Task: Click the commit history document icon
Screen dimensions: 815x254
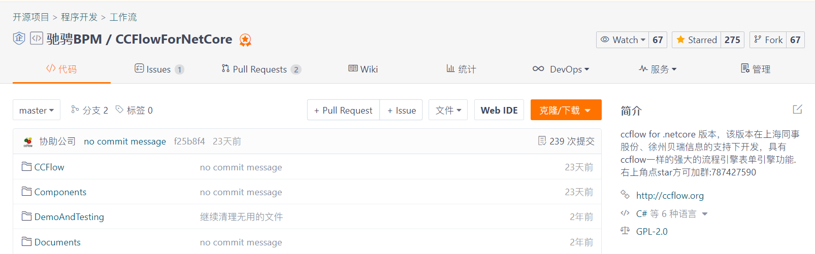Action: point(542,140)
